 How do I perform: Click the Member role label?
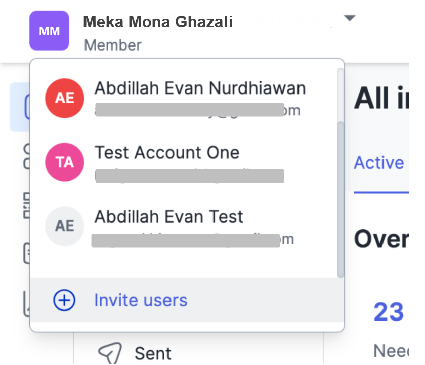click(112, 45)
